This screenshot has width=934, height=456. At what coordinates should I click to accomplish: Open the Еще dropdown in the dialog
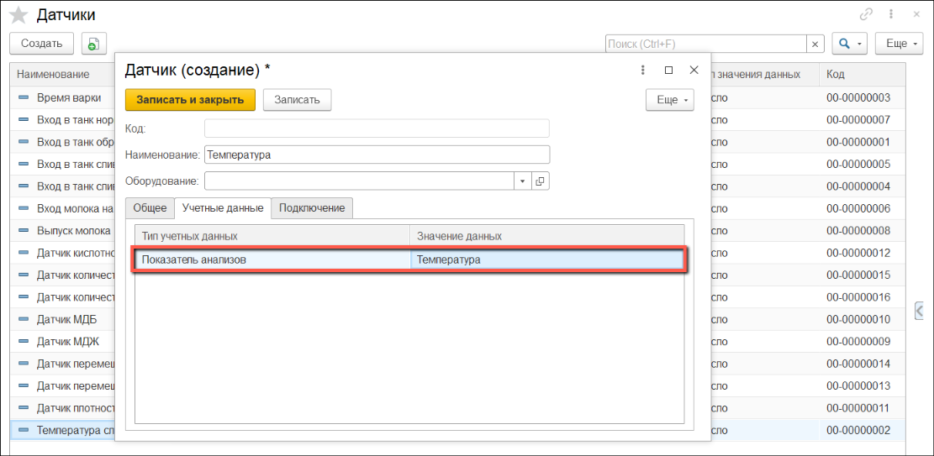(669, 100)
